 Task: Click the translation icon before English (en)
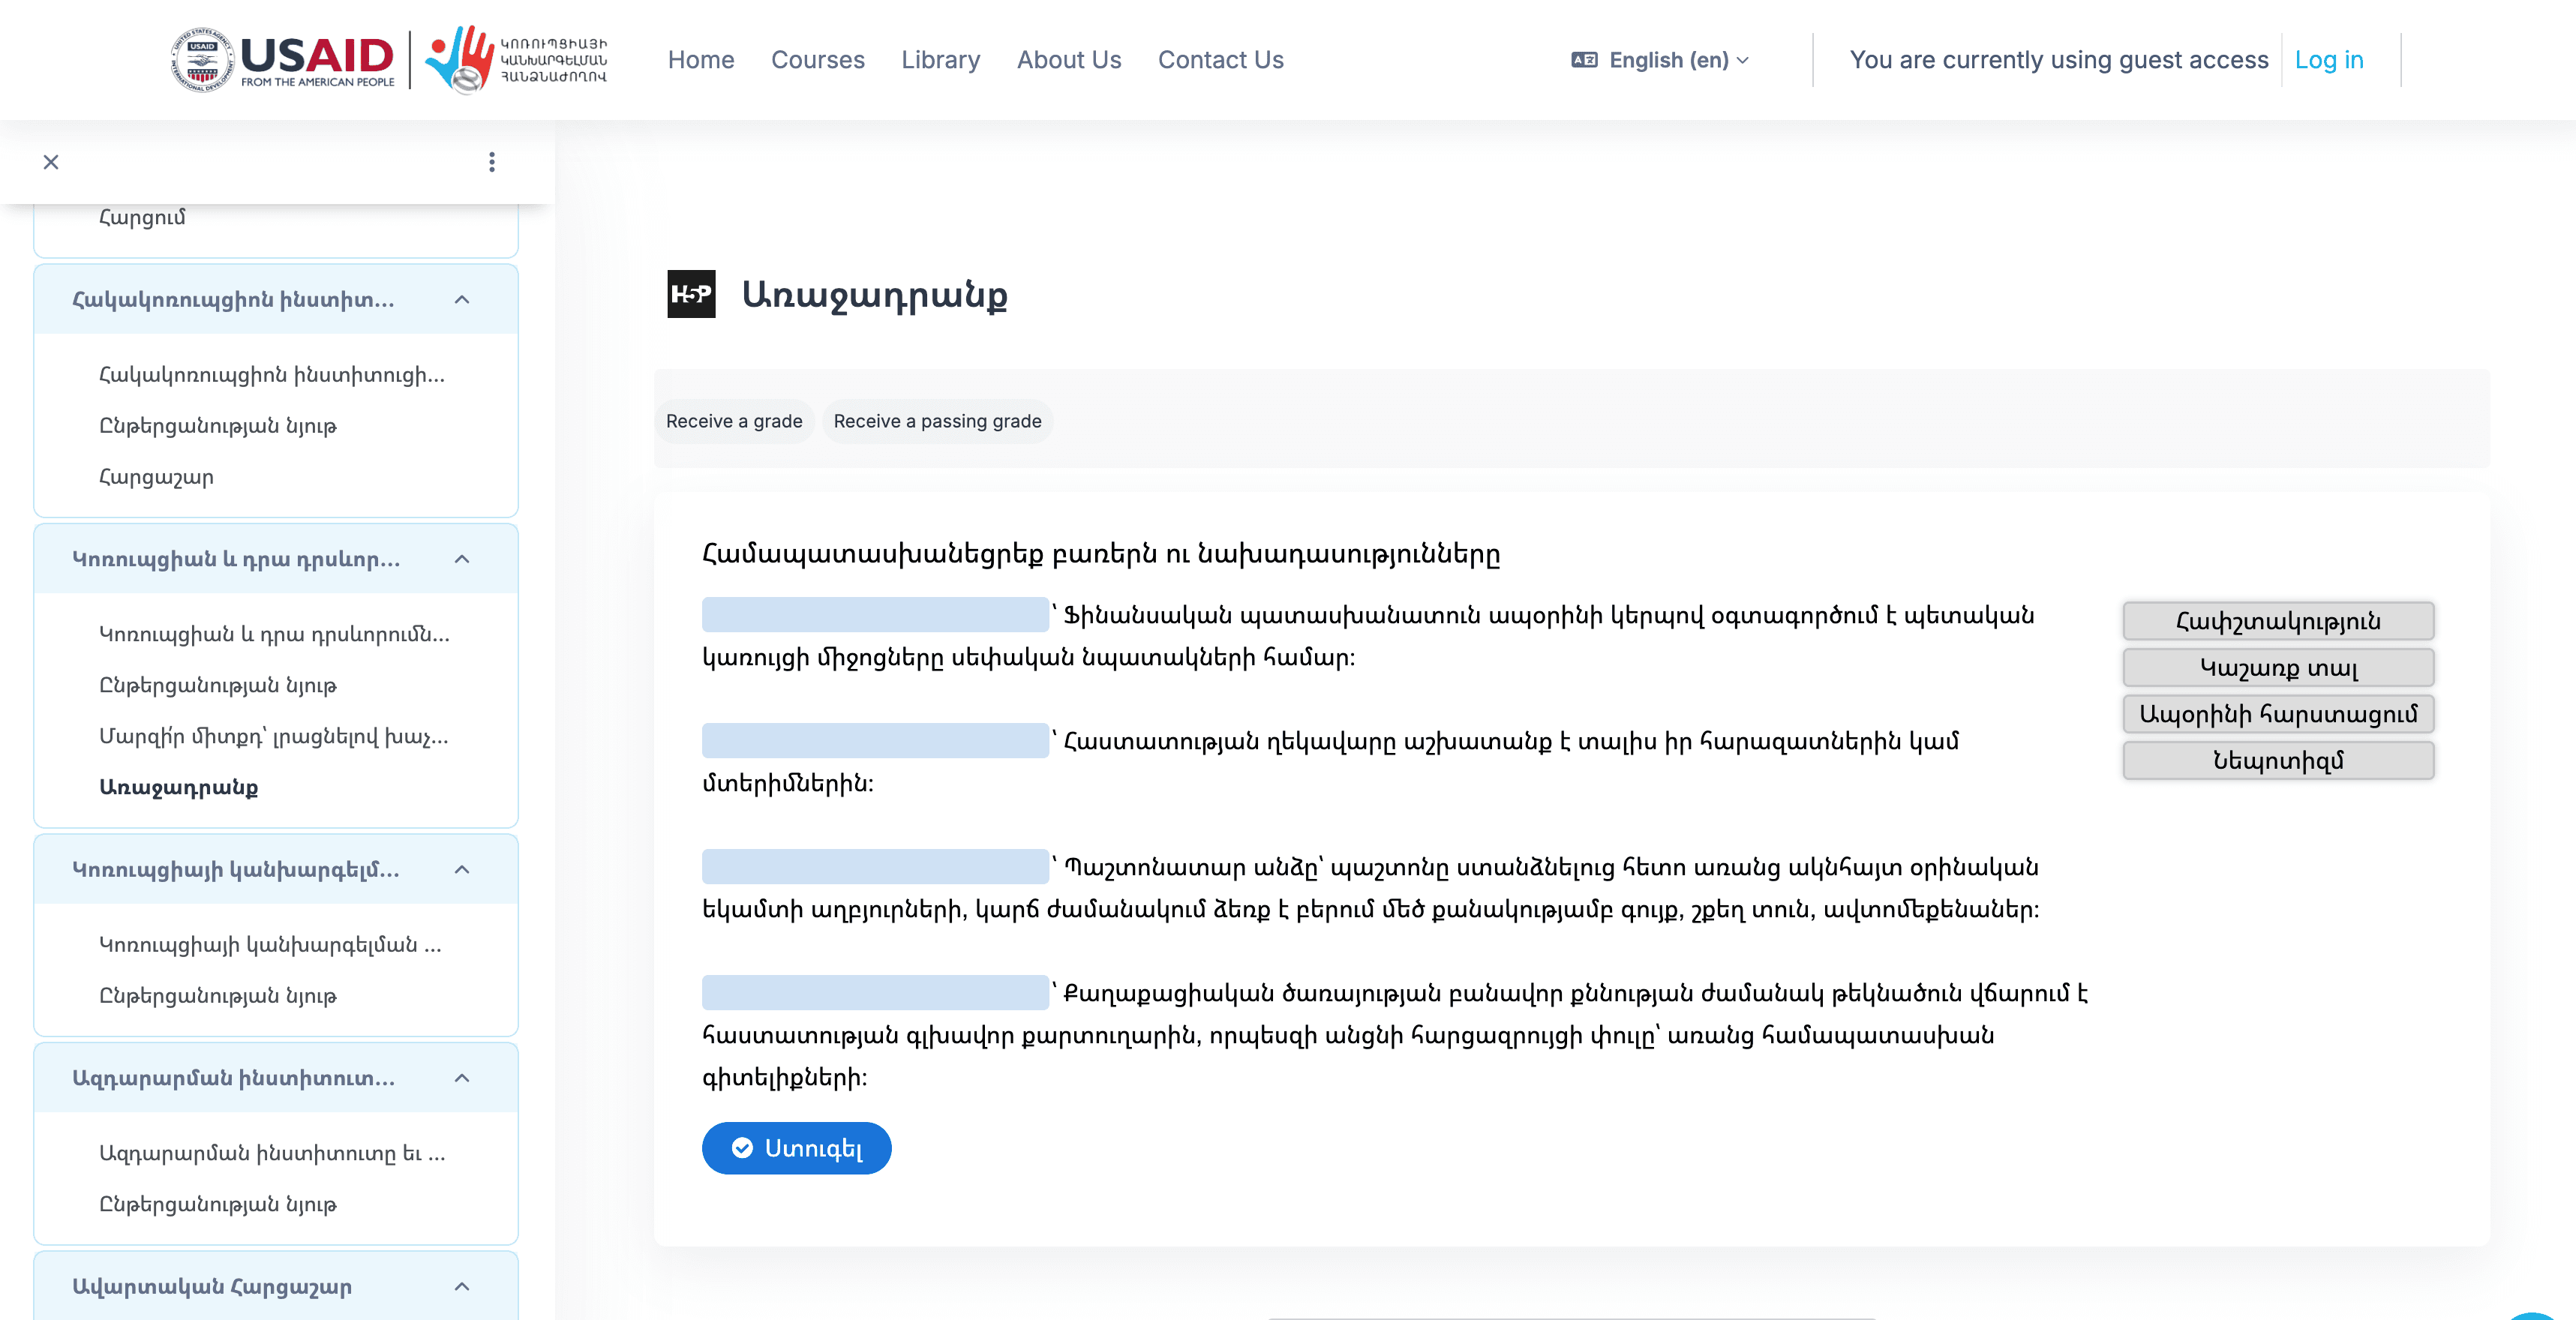point(1585,60)
